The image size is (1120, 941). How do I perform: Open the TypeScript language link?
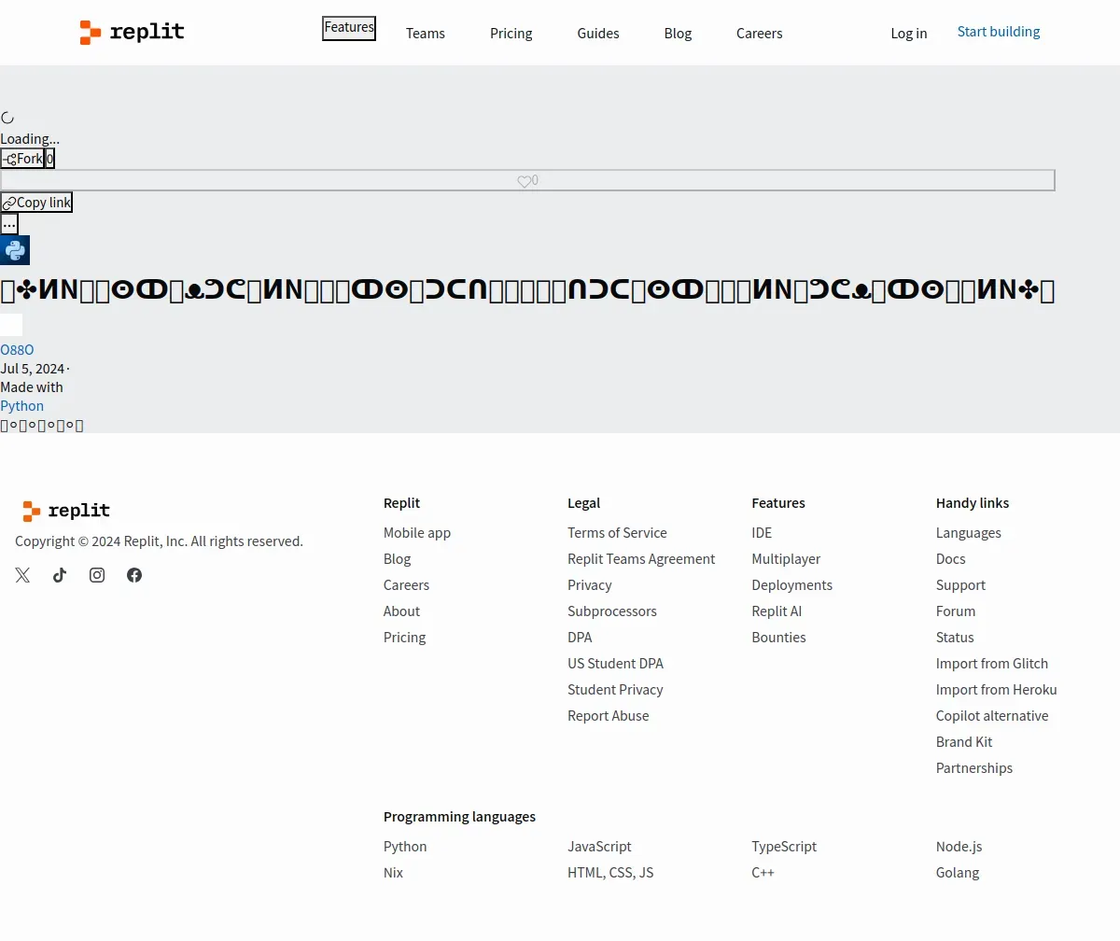(784, 847)
